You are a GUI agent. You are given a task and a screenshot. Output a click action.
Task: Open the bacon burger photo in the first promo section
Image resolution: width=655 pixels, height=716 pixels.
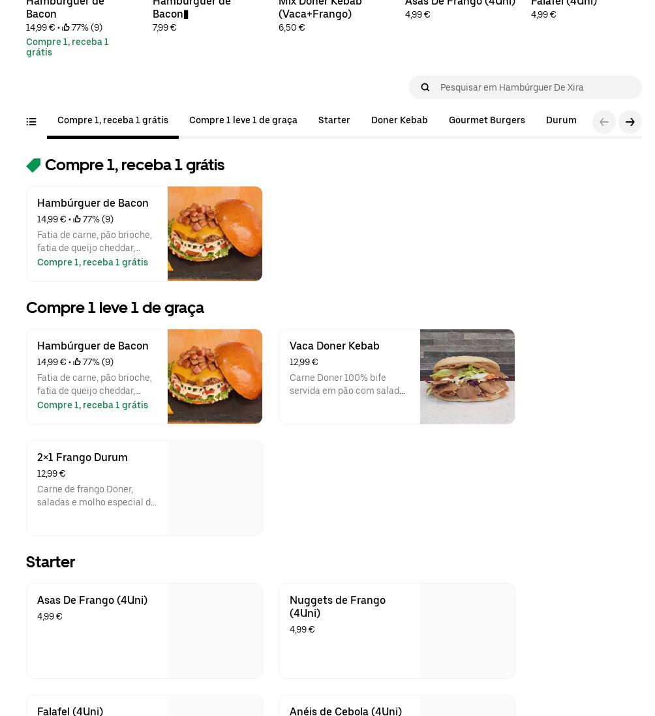[215, 233]
